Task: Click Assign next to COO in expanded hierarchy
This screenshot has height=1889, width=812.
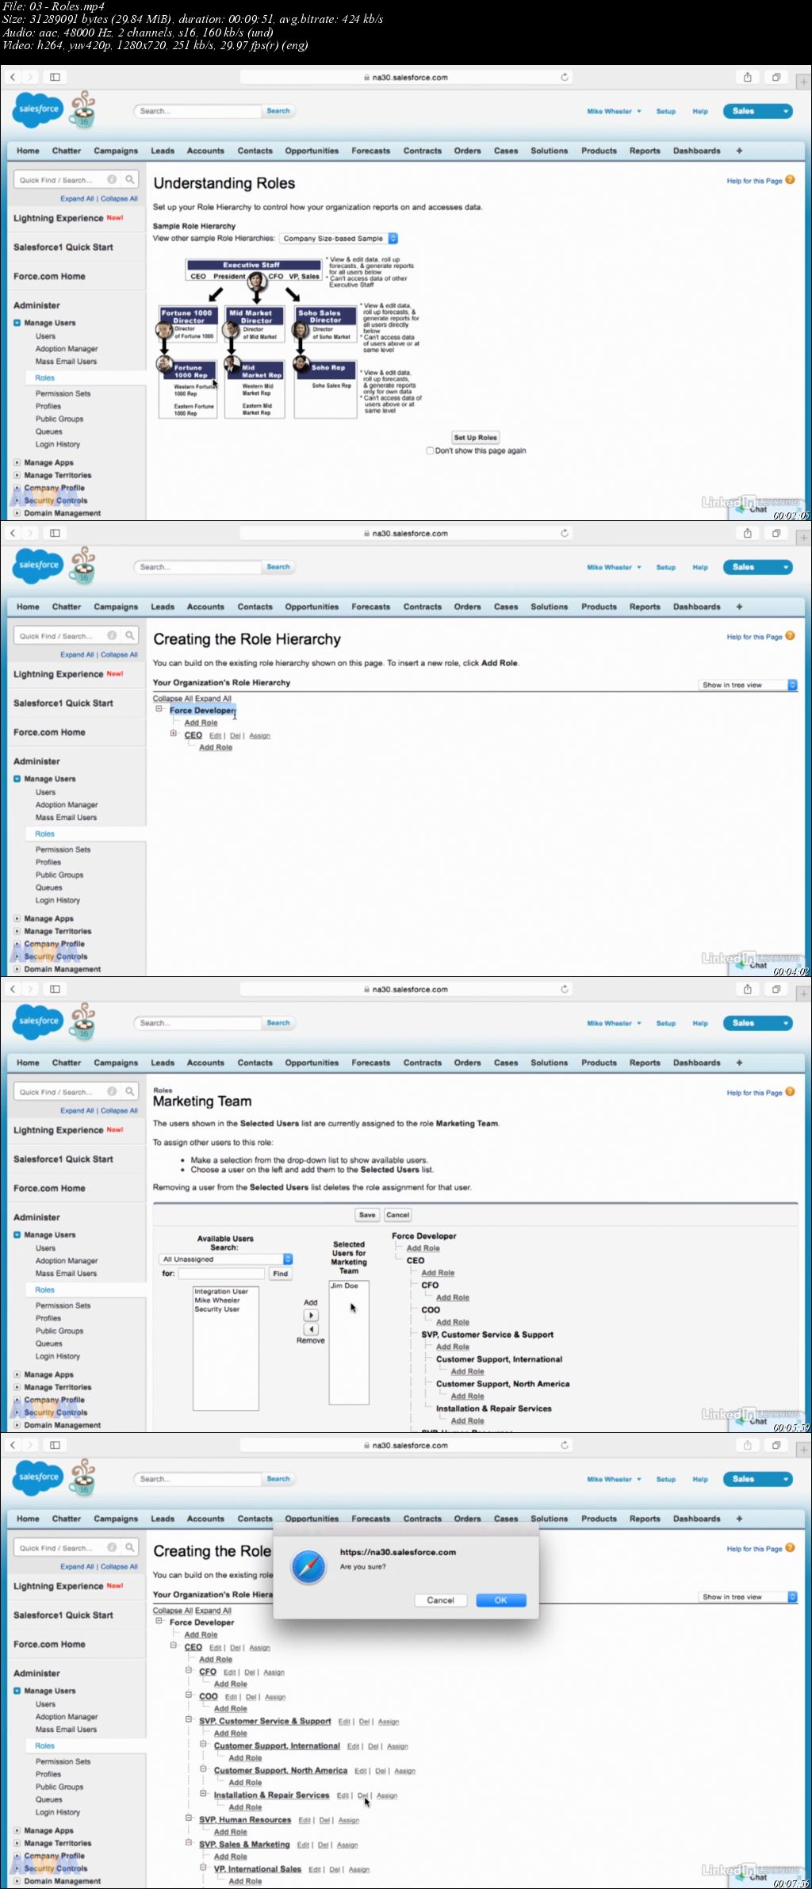Action: [275, 1696]
